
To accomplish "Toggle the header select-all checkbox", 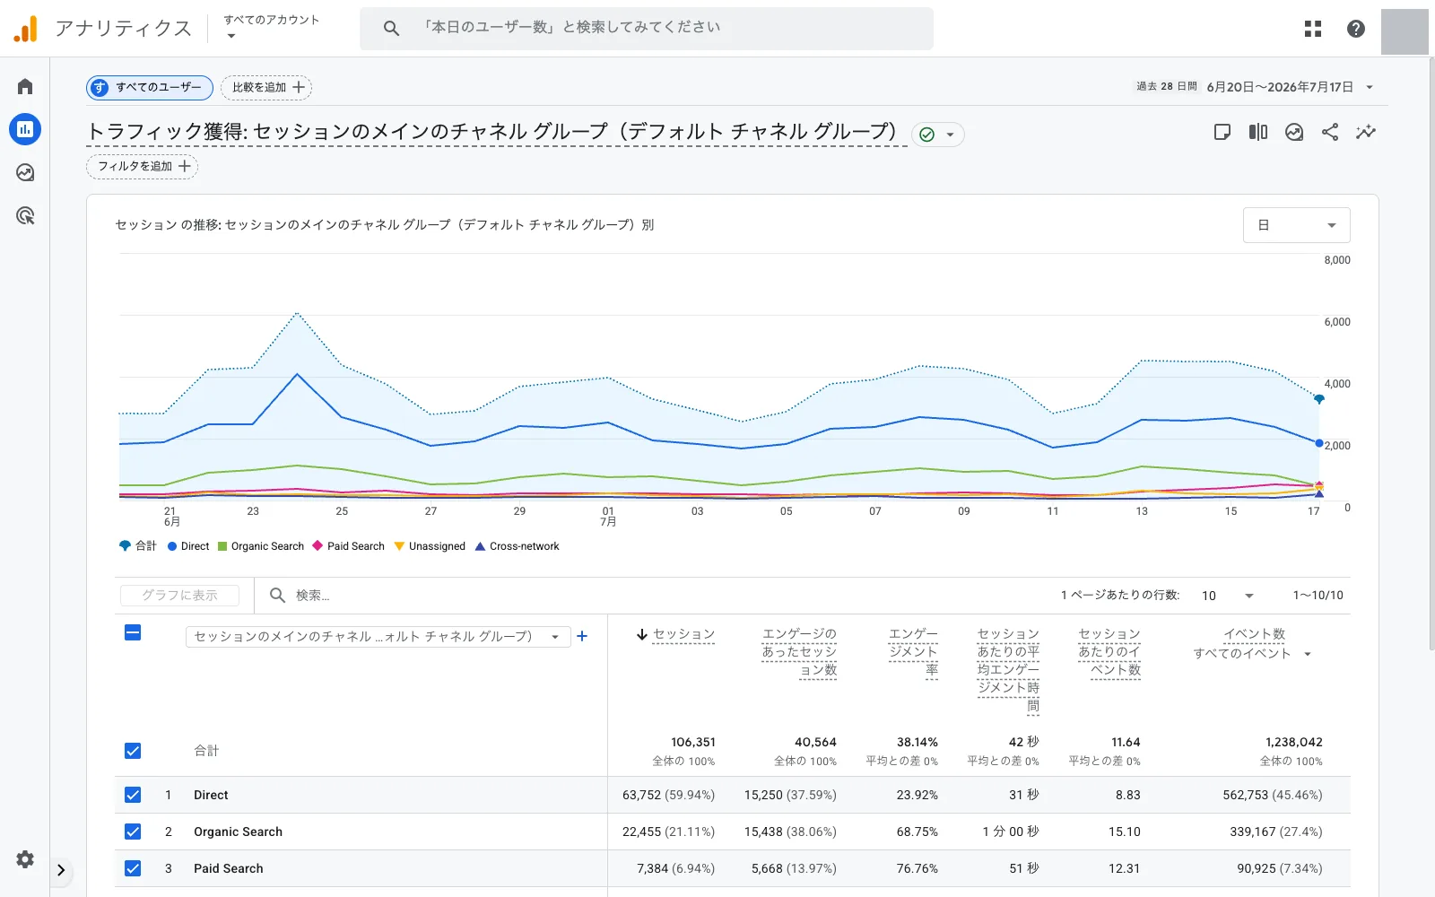I will tap(133, 632).
